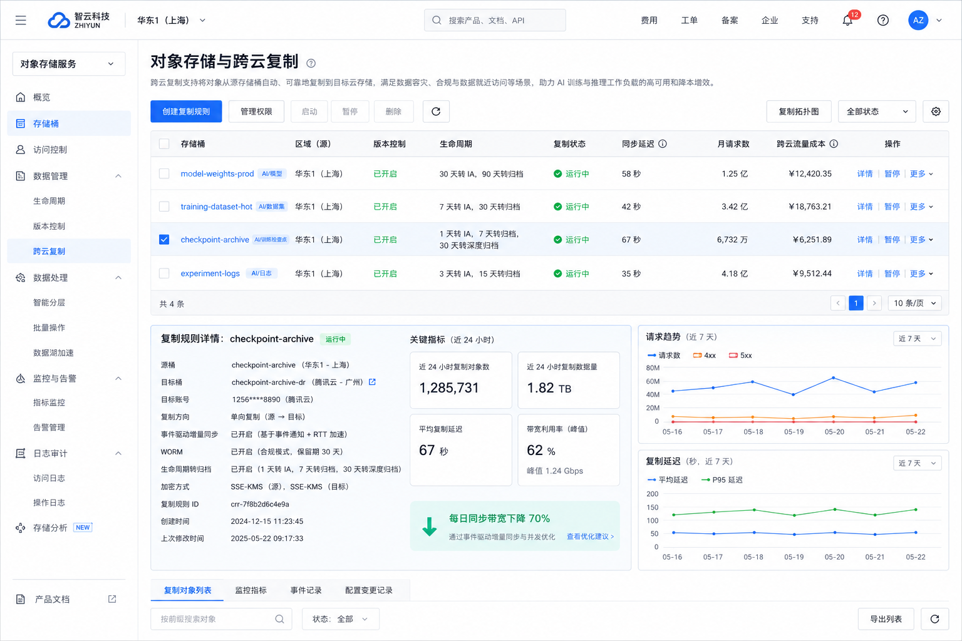Viewport: 962px width, 641px height.
Task: Click the 产品文档 document icon
Action: tap(21, 599)
